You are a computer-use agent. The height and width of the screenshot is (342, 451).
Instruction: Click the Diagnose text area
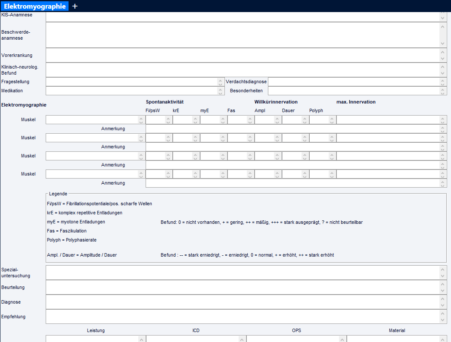pyautogui.click(x=246, y=302)
